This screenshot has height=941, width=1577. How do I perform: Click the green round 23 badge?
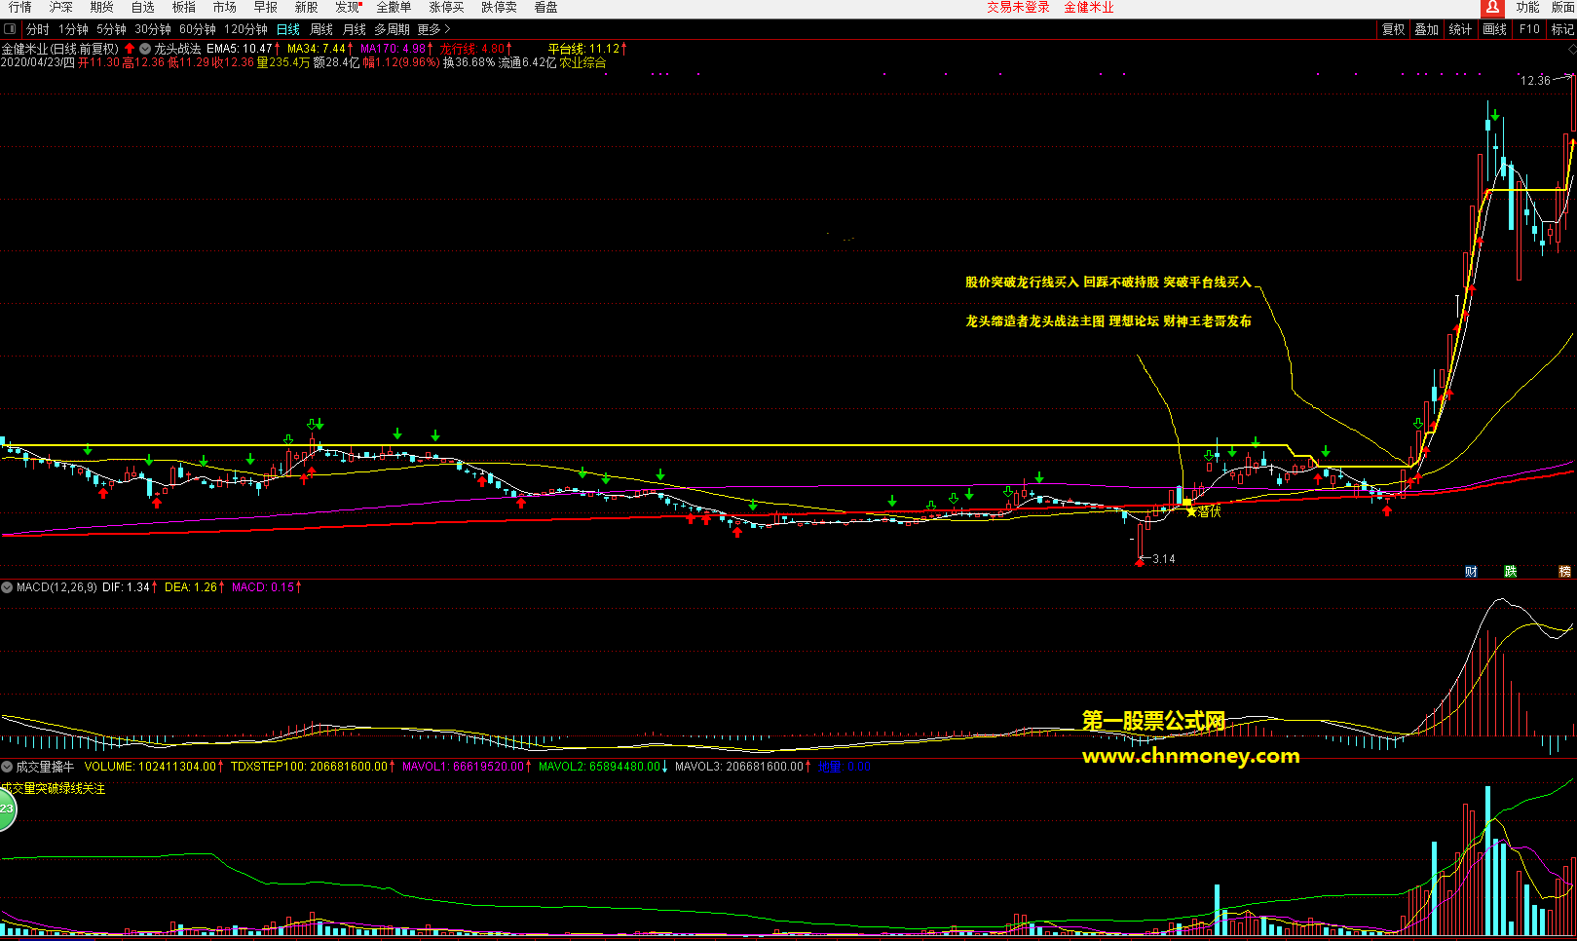(x=6, y=809)
